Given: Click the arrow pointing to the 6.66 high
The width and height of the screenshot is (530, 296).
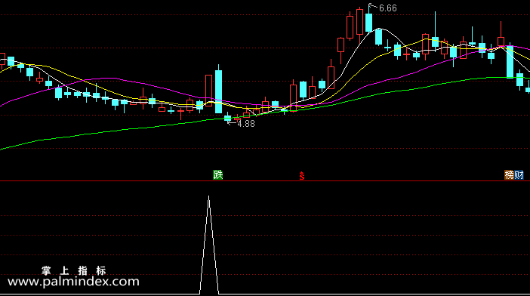Looking at the screenshot, I should click(373, 6).
